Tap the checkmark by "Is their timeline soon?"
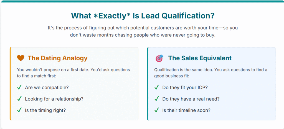The width and height of the screenshot is (284, 129). (157, 110)
